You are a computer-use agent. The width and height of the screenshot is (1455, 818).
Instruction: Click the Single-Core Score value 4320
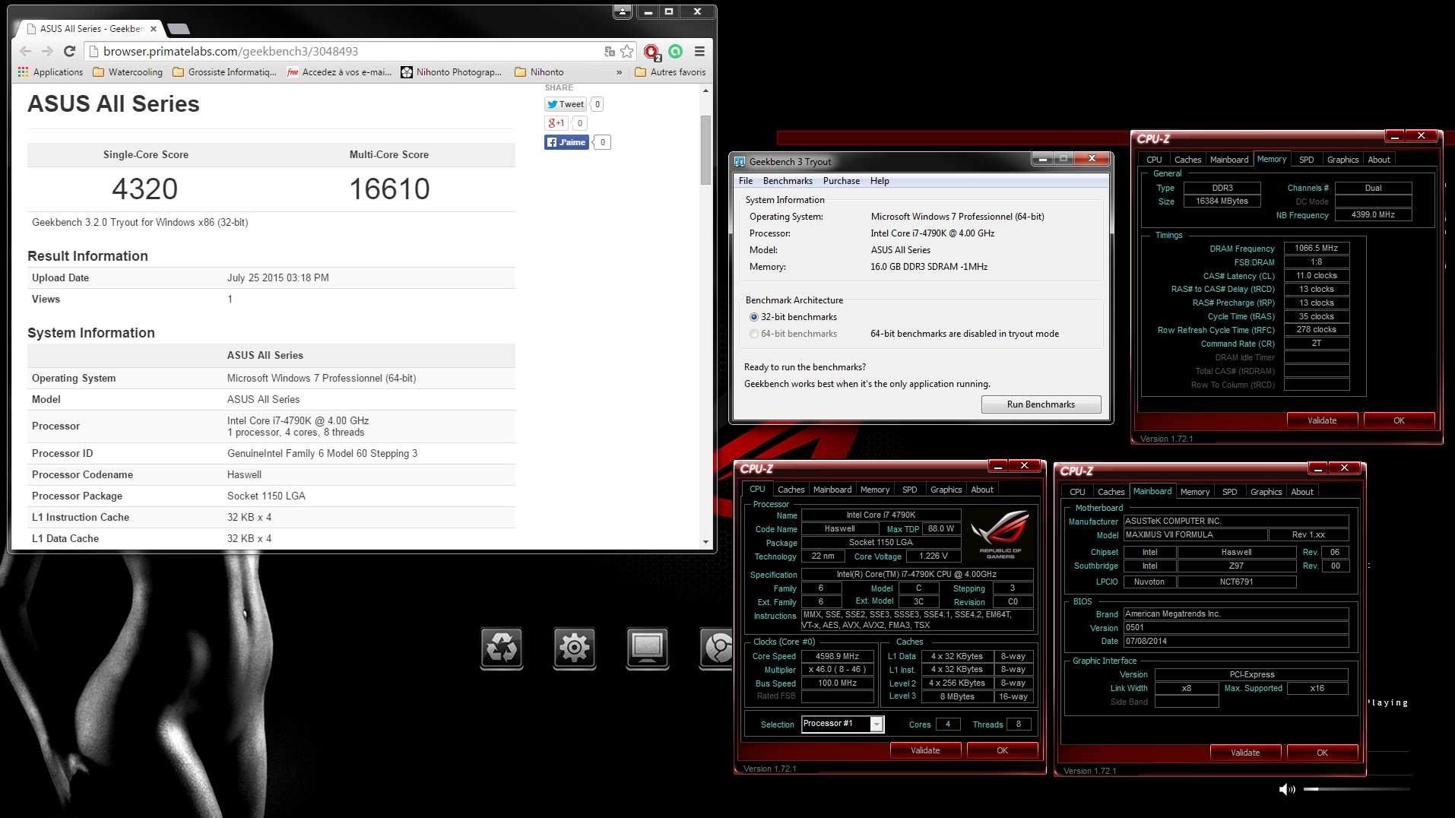[144, 189]
